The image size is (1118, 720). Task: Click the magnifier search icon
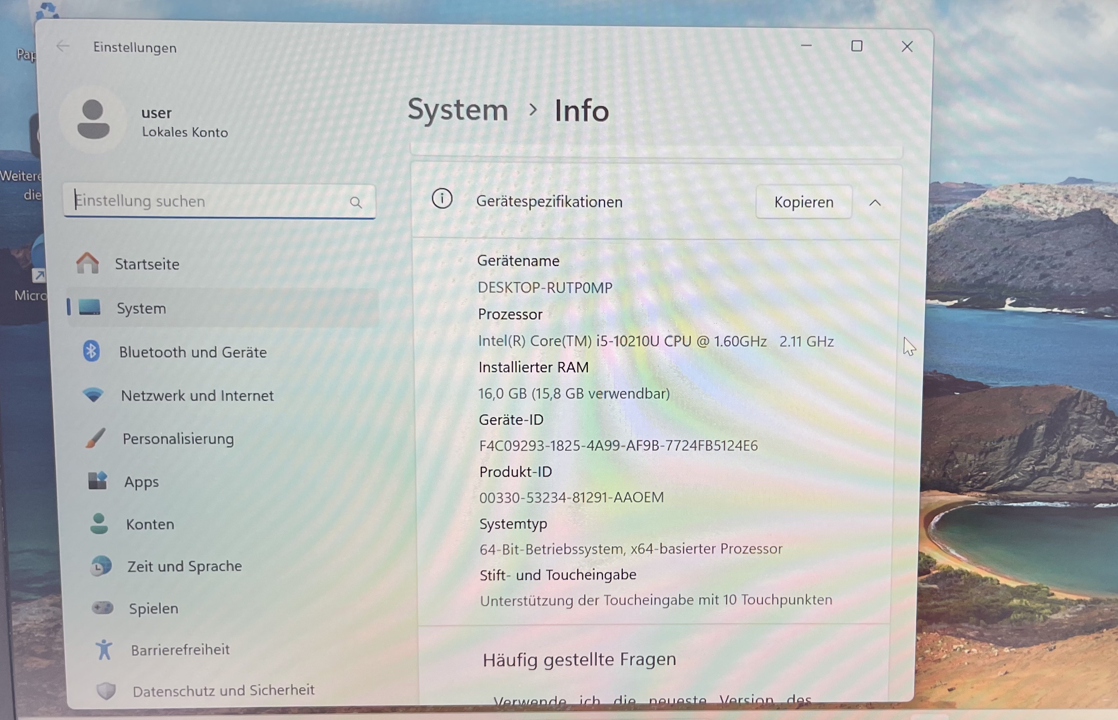356,203
